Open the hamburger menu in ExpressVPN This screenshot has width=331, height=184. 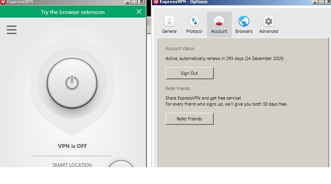tap(11, 30)
